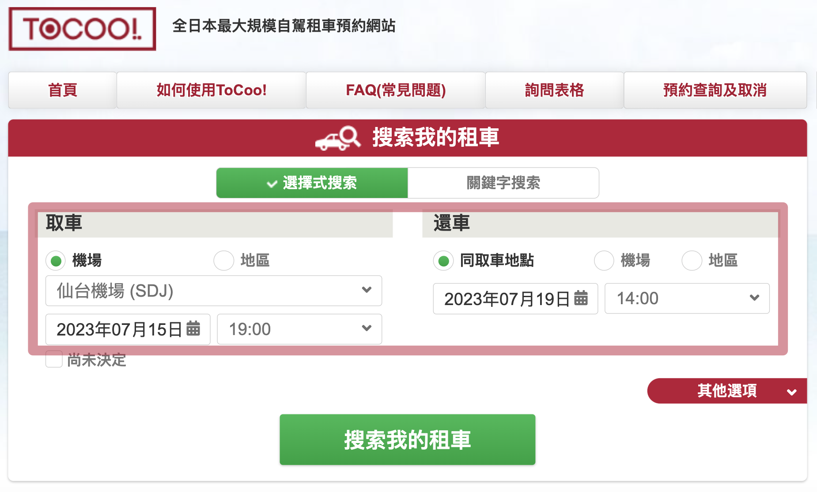Image resolution: width=817 pixels, height=492 pixels.
Task: Open the 仙台機場 (SDJ) airport dropdown
Action: tap(213, 291)
